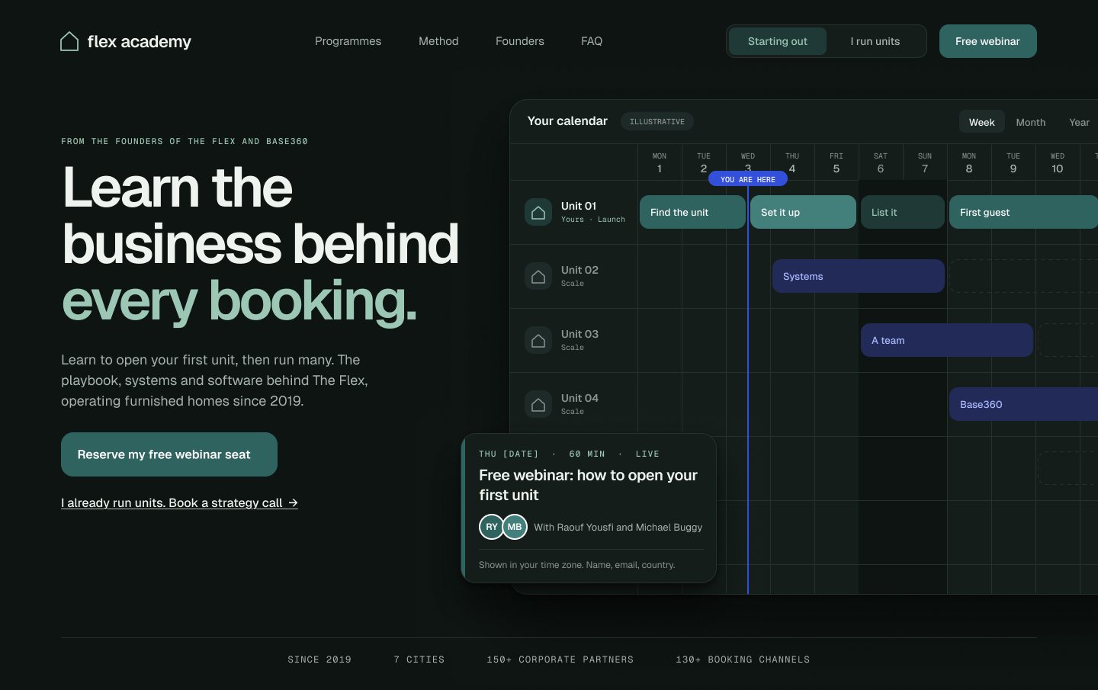Select the List it calendar block
This screenshot has width=1098, height=690.
pos(903,212)
